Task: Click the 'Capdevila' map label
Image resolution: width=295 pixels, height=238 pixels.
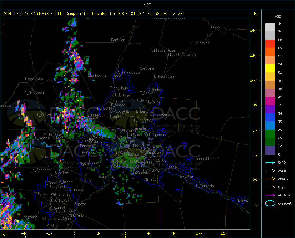Action: [97, 76]
